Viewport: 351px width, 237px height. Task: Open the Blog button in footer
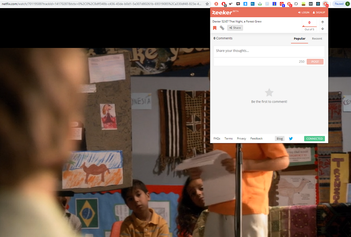click(x=280, y=138)
